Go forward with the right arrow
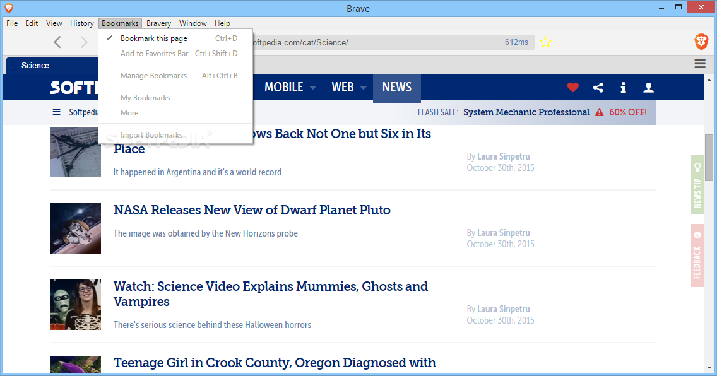 (x=84, y=42)
